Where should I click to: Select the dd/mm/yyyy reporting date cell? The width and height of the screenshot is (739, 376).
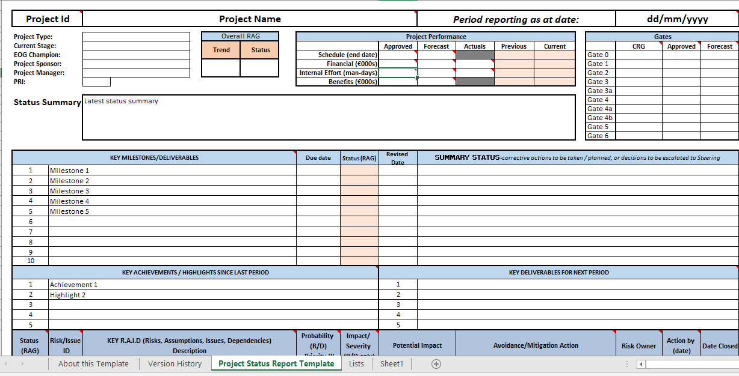click(x=675, y=18)
